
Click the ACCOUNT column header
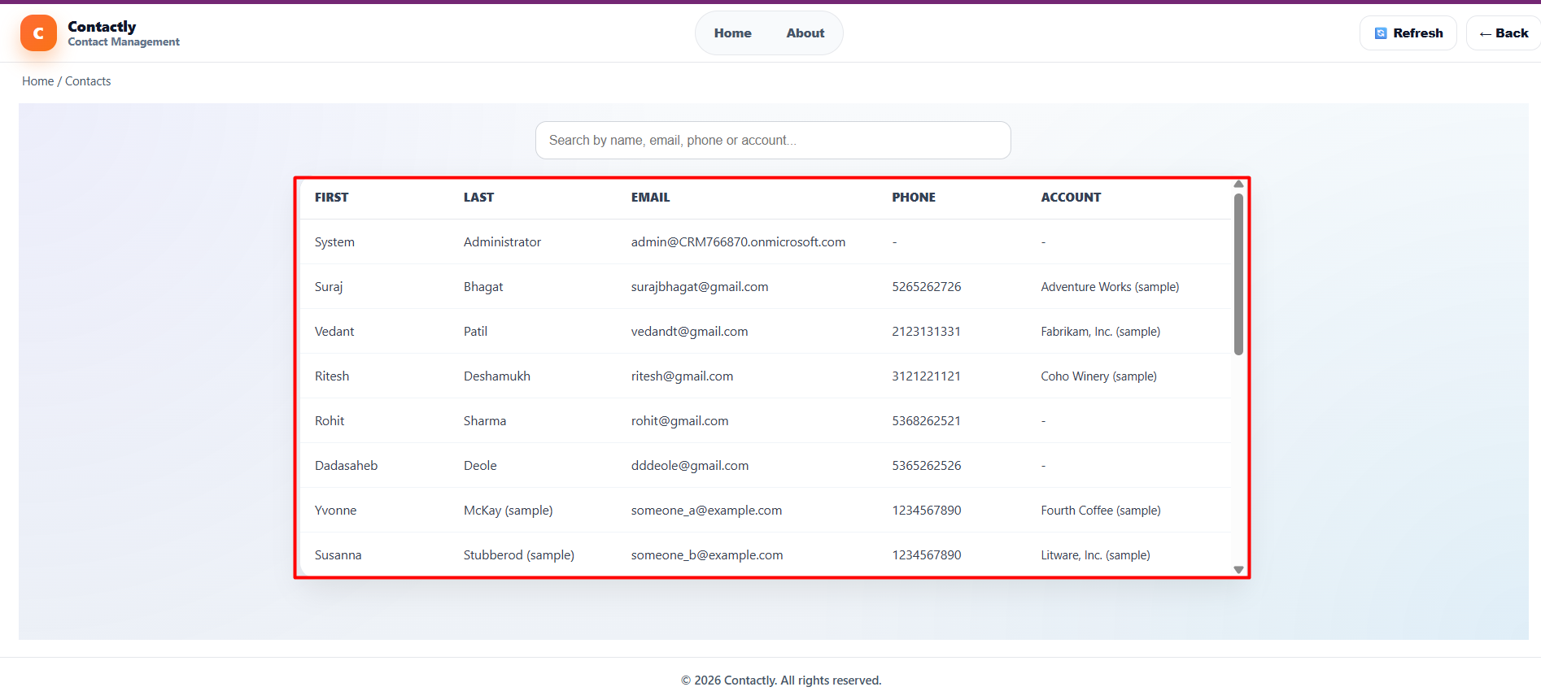coord(1070,198)
